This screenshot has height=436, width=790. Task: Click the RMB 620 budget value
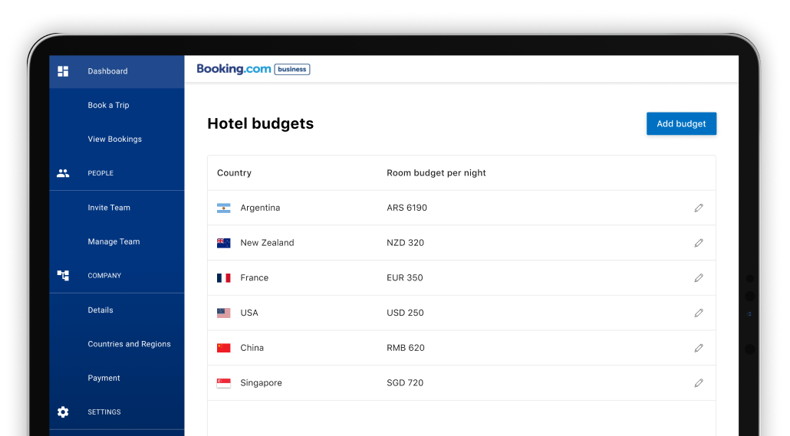tap(406, 348)
